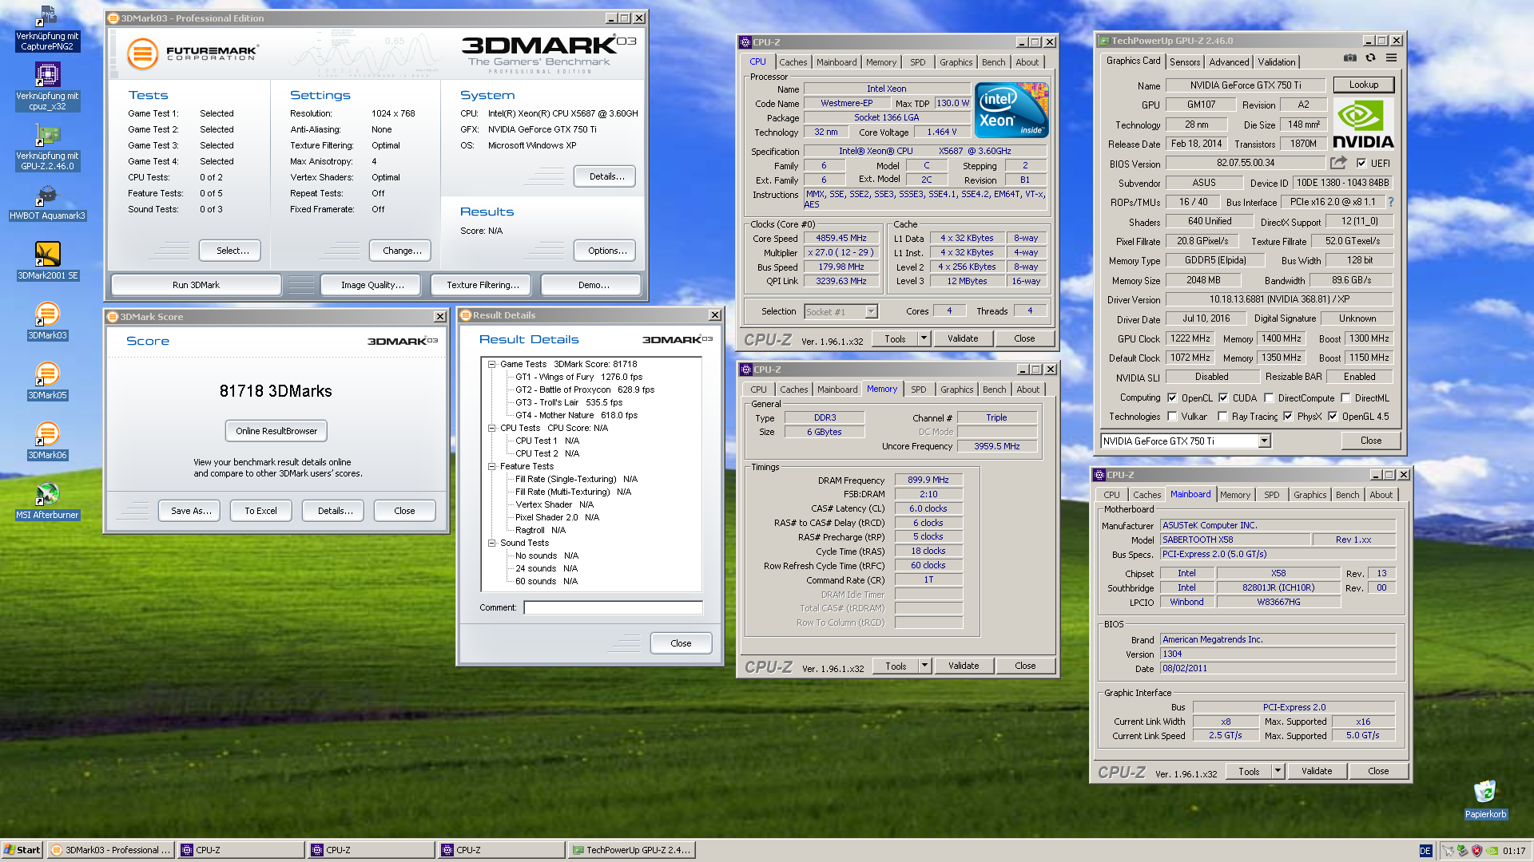
Task: Open 3DMark03 desktop icon
Action: pyautogui.click(x=47, y=321)
